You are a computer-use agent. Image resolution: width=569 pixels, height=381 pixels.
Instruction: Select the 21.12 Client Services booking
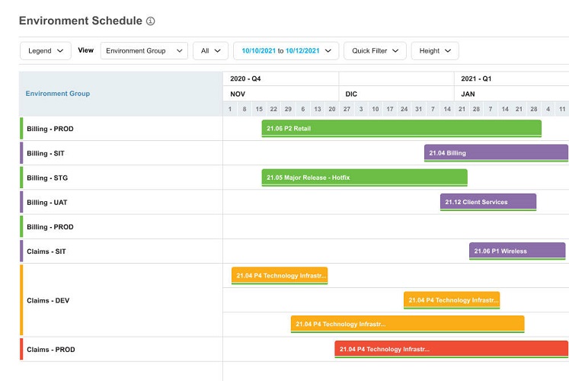click(x=488, y=202)
